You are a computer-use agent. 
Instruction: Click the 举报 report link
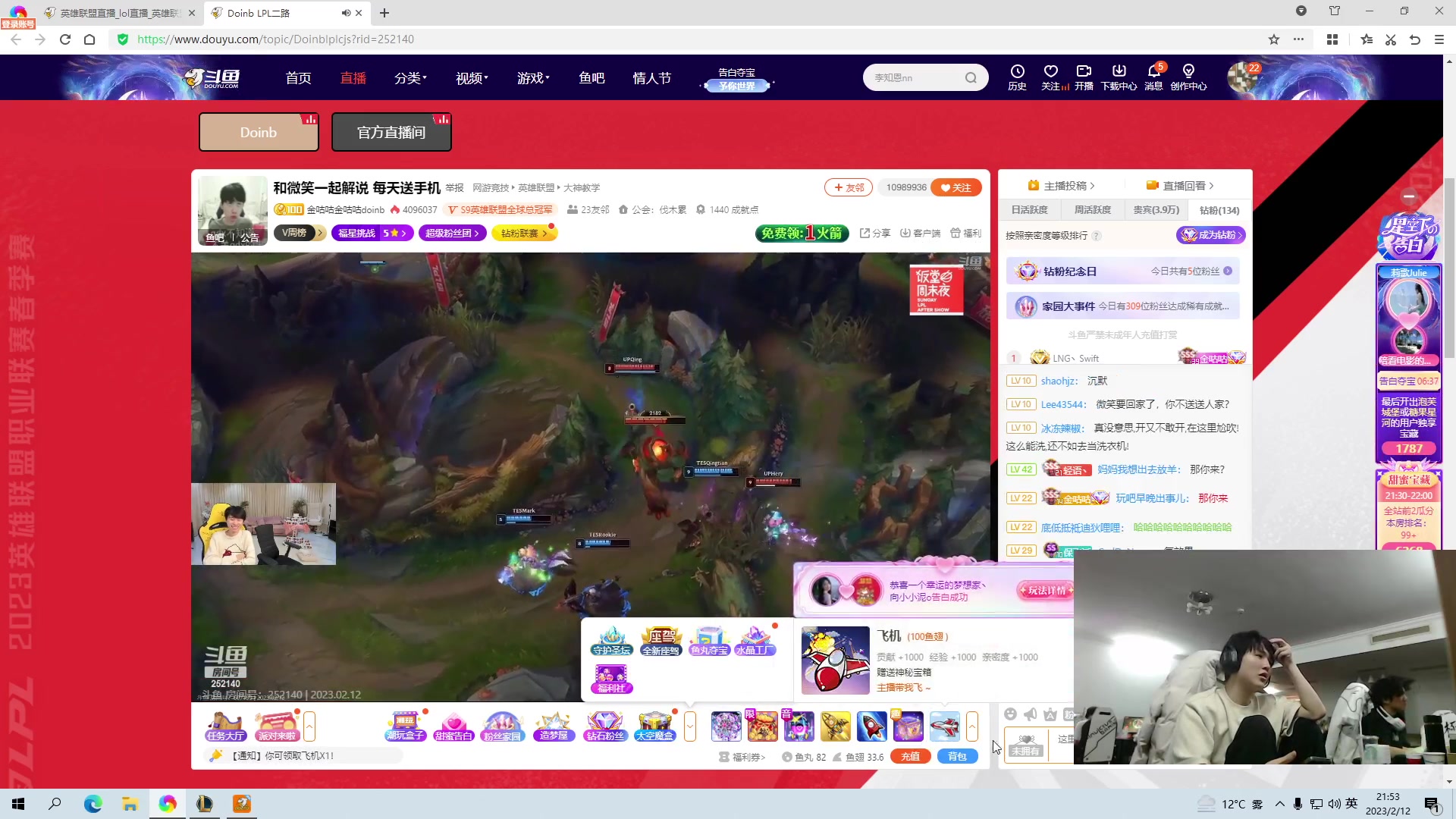(454, 188)
